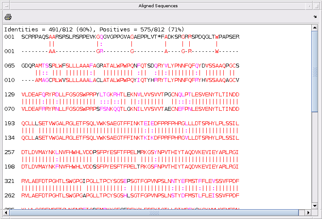Click the Identities = 491/812 summary line
This screenshot has width=322, height=219.
click(94, 30)
